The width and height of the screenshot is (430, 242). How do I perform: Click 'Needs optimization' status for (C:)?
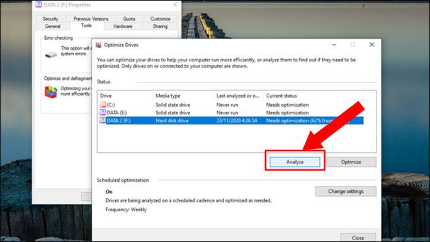pos(287,104)
